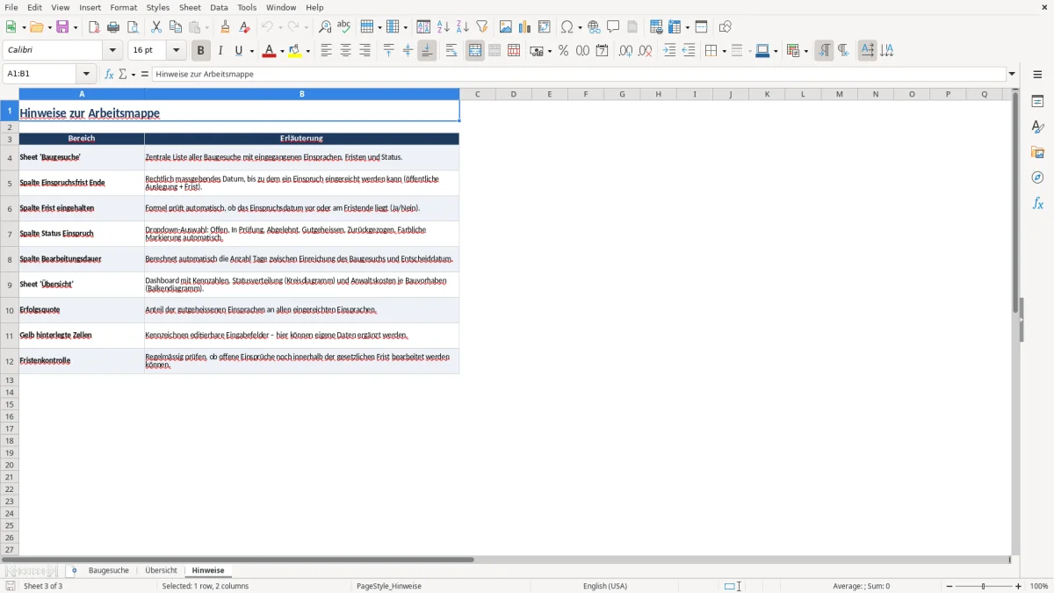1054x593 pixels.
Task: Open the Function Wizard fx icon
Action: click(x=109, y=74)
